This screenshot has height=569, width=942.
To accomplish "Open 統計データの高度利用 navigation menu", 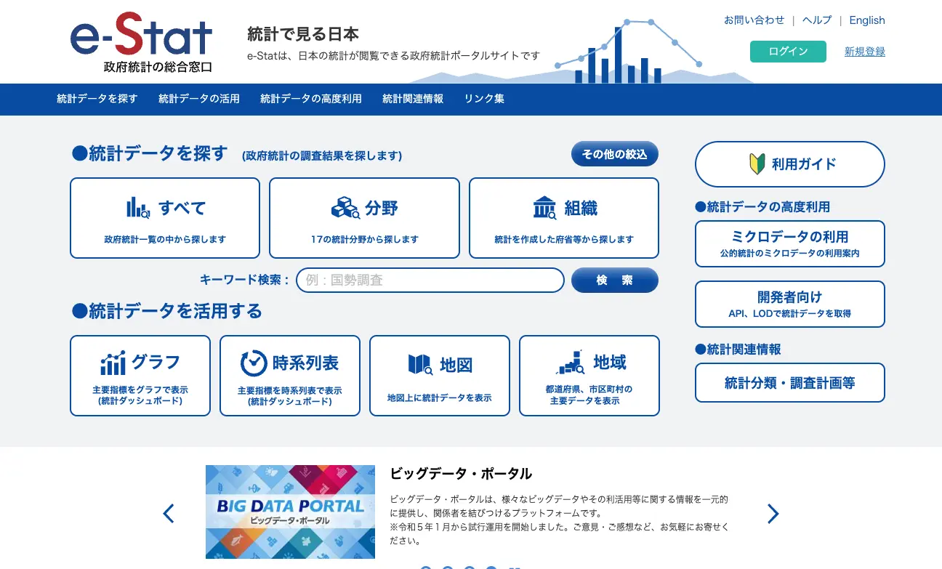I will pos(310,99).
